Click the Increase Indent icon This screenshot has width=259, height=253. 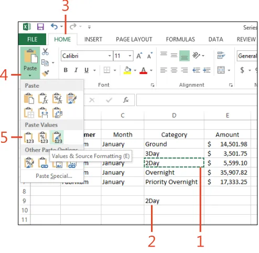pos(207,70)
